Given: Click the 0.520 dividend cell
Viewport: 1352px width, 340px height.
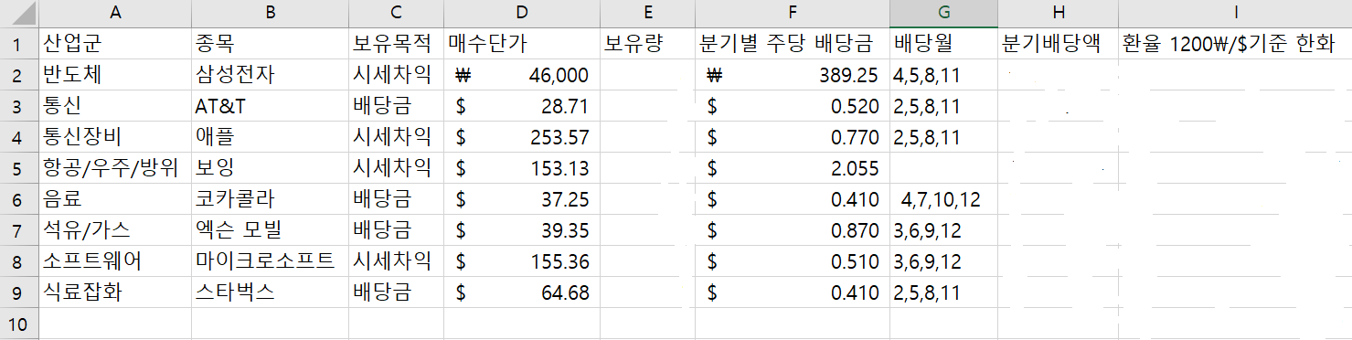Looking at the screenshot, I should pos(792,105).
